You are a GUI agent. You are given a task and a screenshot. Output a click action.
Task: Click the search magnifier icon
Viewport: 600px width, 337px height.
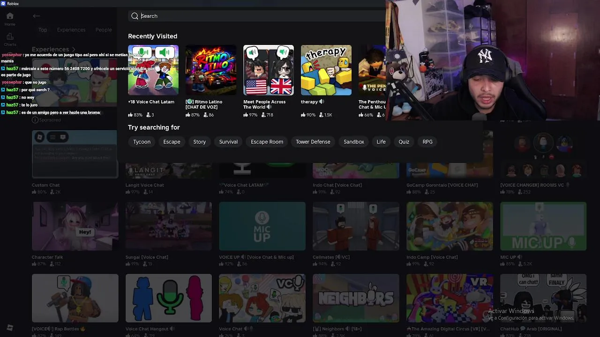[x=135, y=16]
